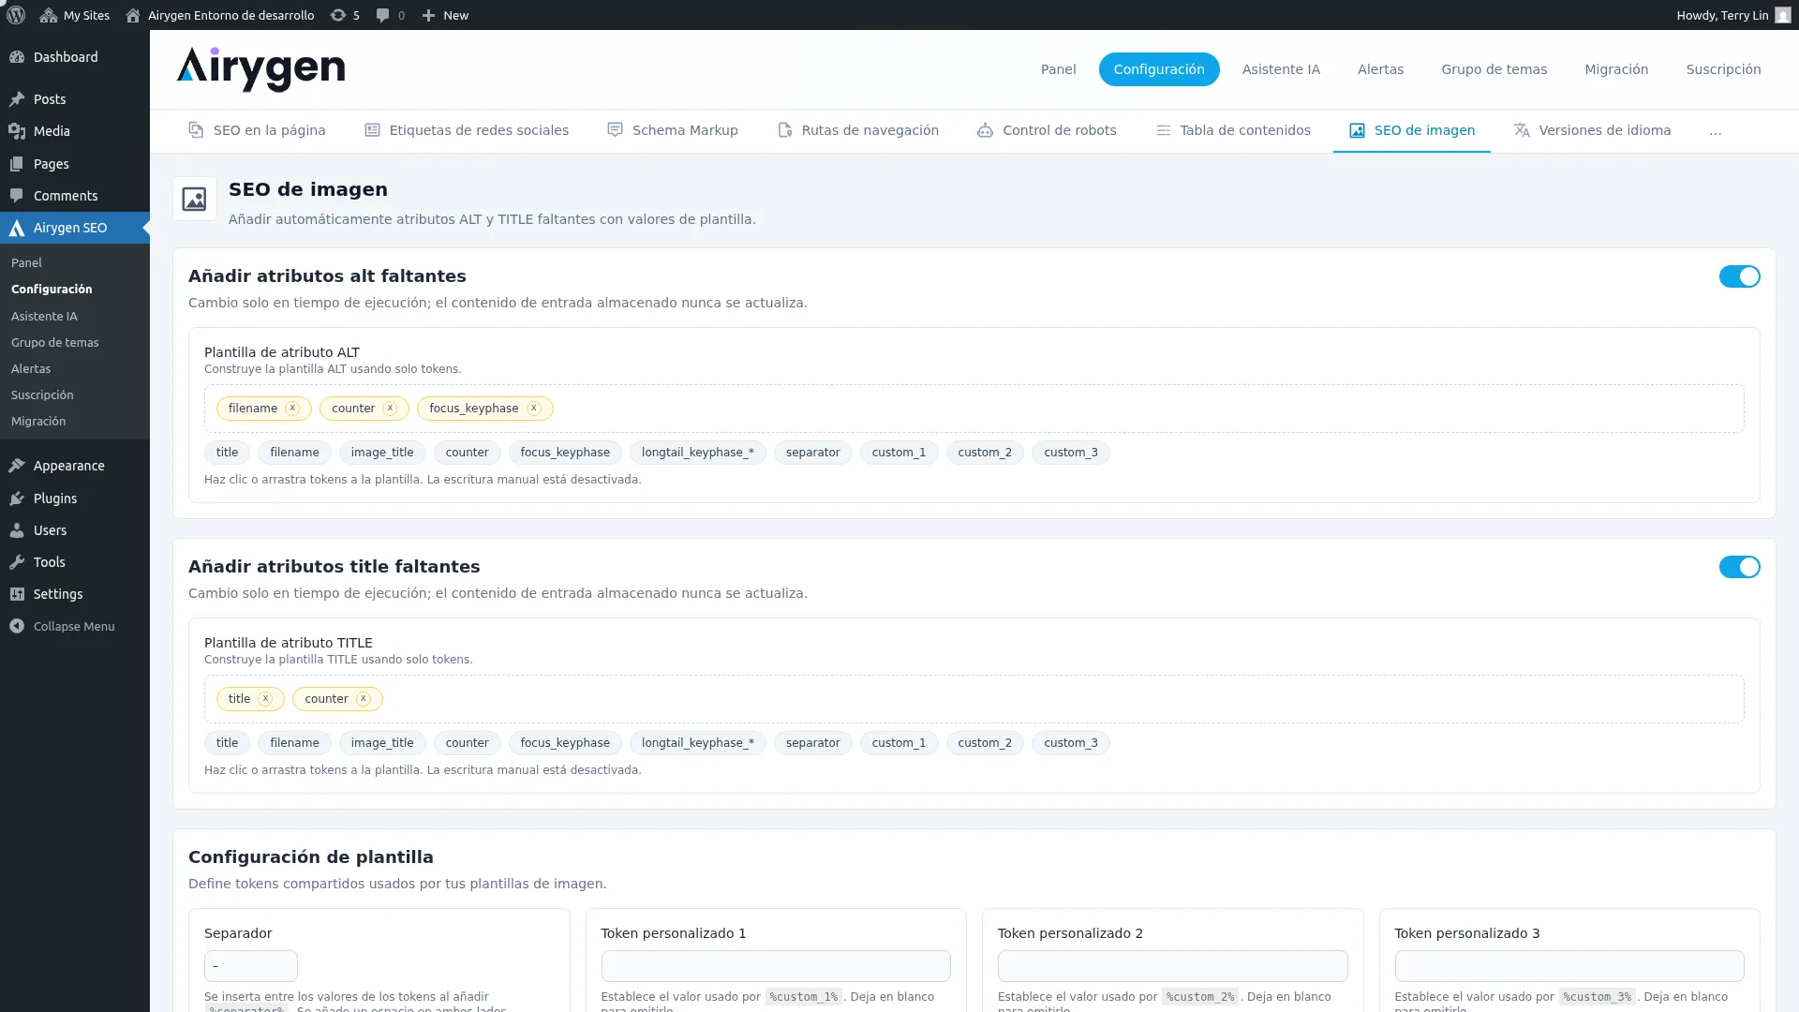Collapse the admin sidebar menu
The height and width of the screenshot is (1012, 1799).
point(75,626)
